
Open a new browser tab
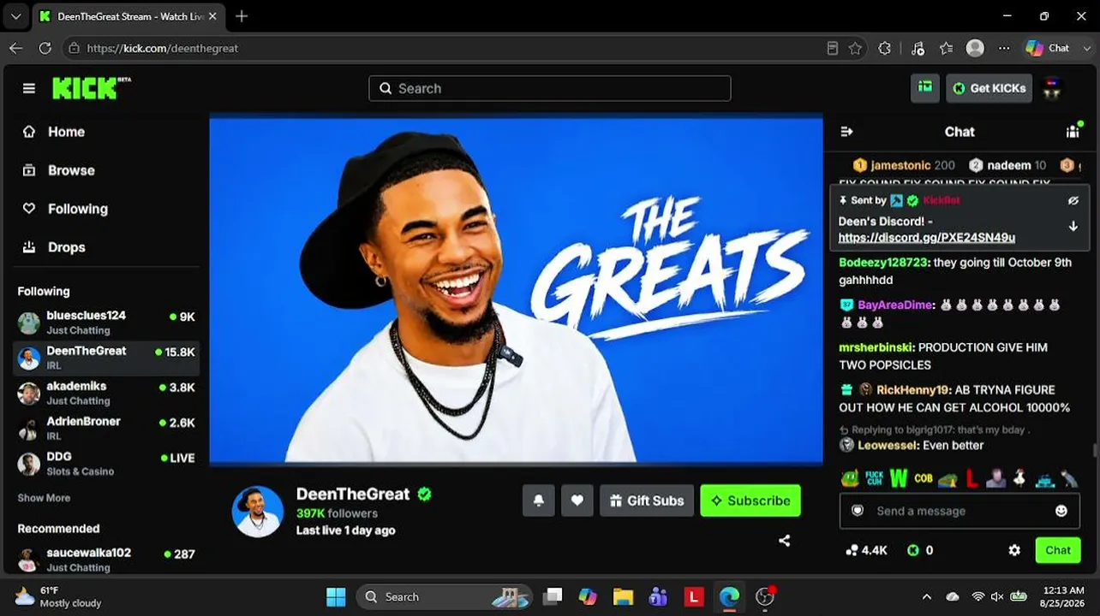click(242, 16)
